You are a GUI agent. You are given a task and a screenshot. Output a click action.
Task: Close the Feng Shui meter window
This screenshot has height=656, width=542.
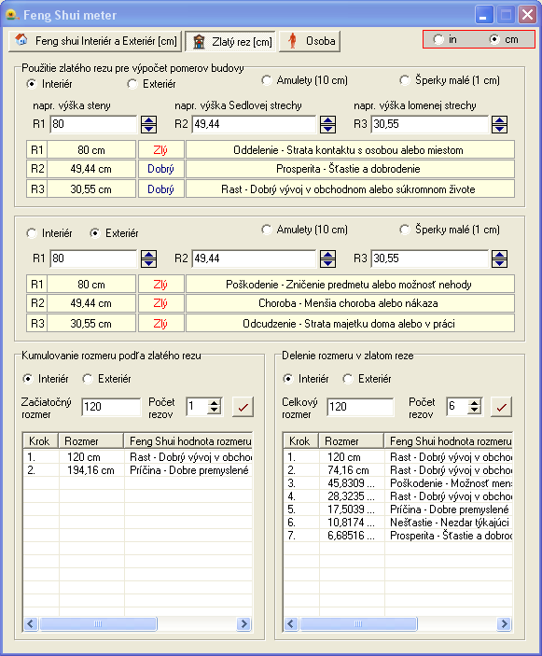tap(528, 15)
